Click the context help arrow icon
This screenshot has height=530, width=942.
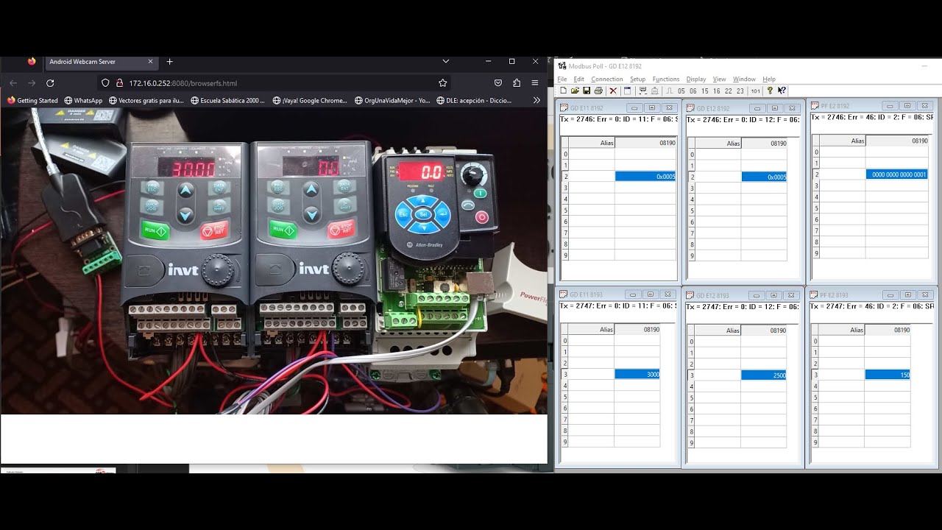click(782, 91)
